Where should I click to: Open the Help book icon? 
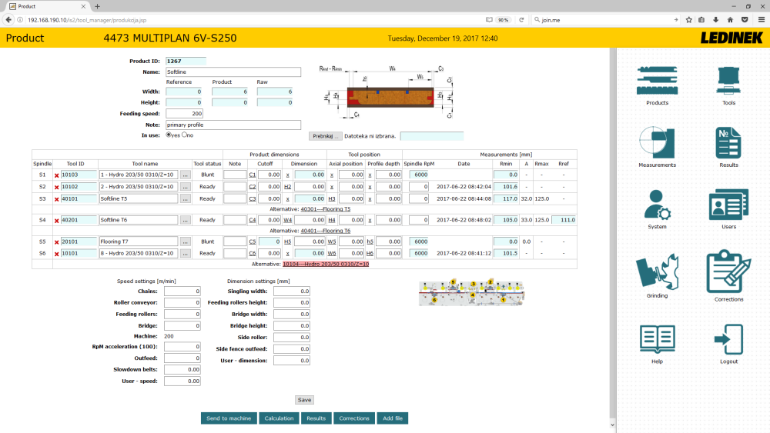click(x=657, y=339)
